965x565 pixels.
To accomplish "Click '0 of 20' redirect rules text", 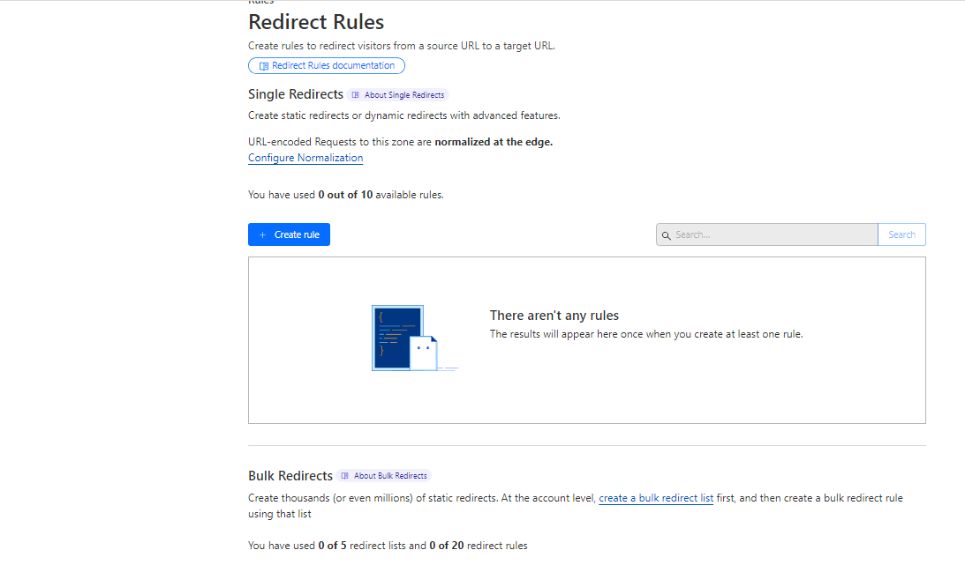I will tap(447, 546).
